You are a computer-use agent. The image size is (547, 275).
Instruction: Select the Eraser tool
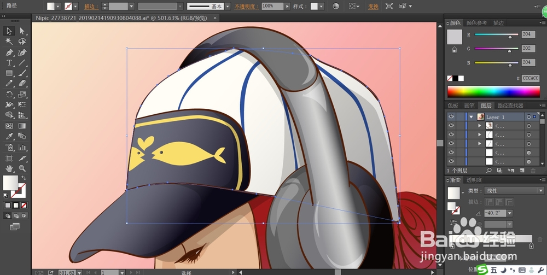(x=22, y=84)
